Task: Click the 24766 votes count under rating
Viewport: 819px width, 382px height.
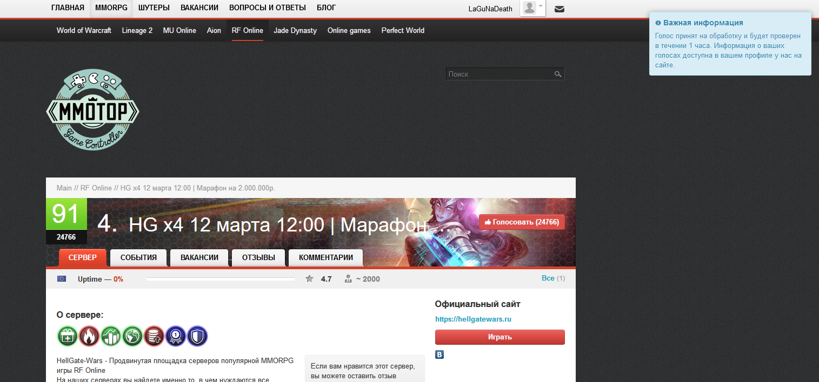Action: tap(66, 237)
